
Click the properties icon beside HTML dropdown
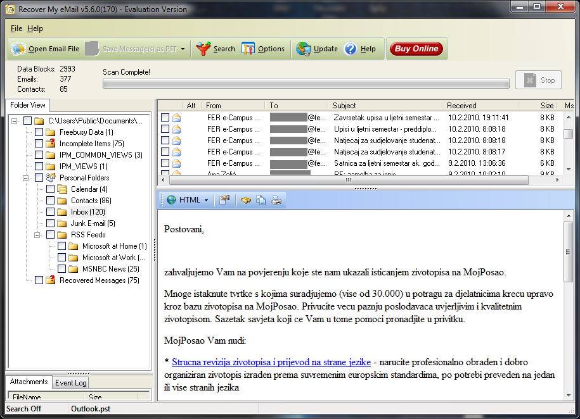(224, 201)
